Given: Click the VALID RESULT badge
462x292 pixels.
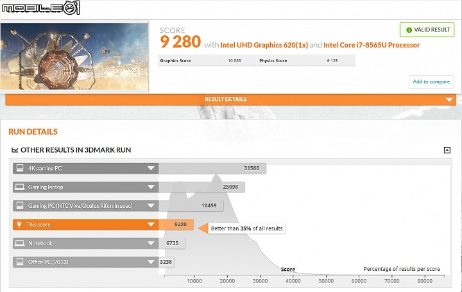Looking at the screenshot, I should click(427, 30).
